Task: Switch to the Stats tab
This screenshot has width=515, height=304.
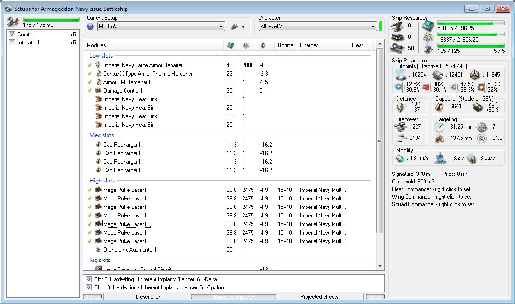Action: coord(375,297)
